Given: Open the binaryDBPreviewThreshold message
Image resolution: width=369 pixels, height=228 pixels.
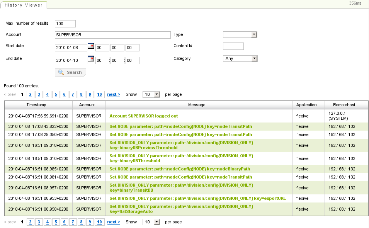Looking at the screenshot, I should click(x=181, y=145).
